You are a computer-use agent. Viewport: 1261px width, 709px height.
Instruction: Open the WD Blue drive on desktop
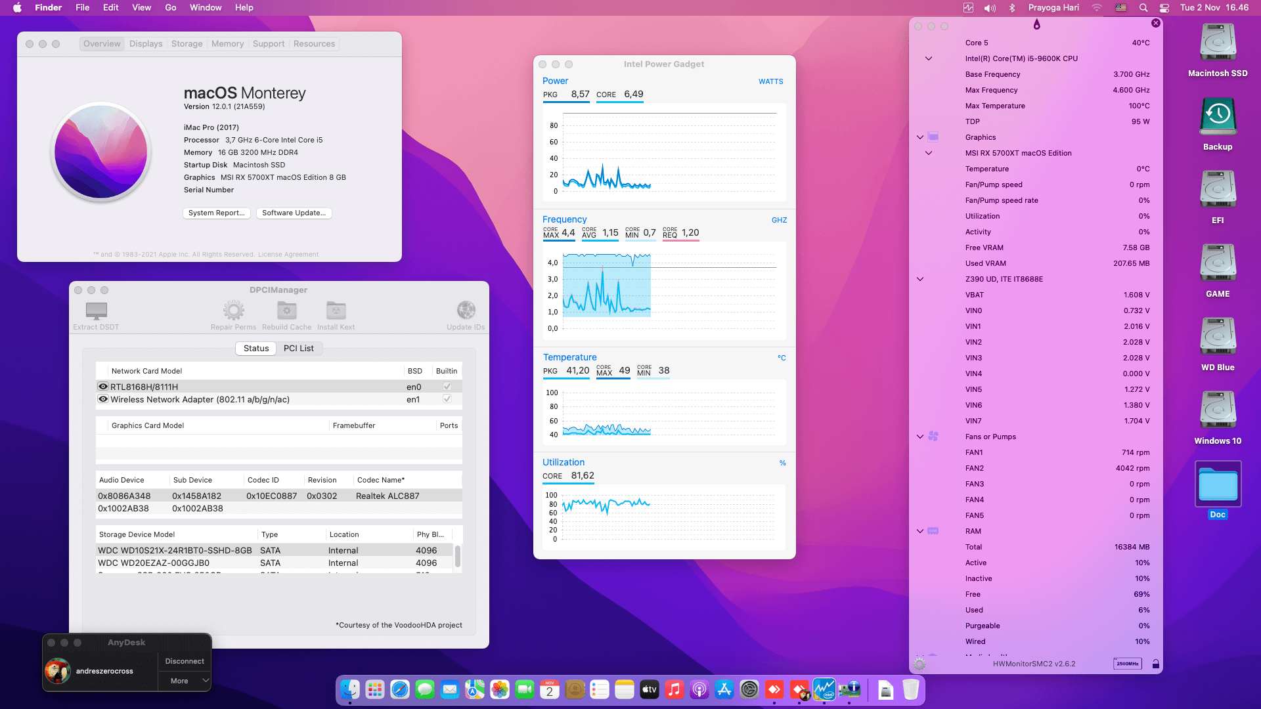tap(1218, 337)
